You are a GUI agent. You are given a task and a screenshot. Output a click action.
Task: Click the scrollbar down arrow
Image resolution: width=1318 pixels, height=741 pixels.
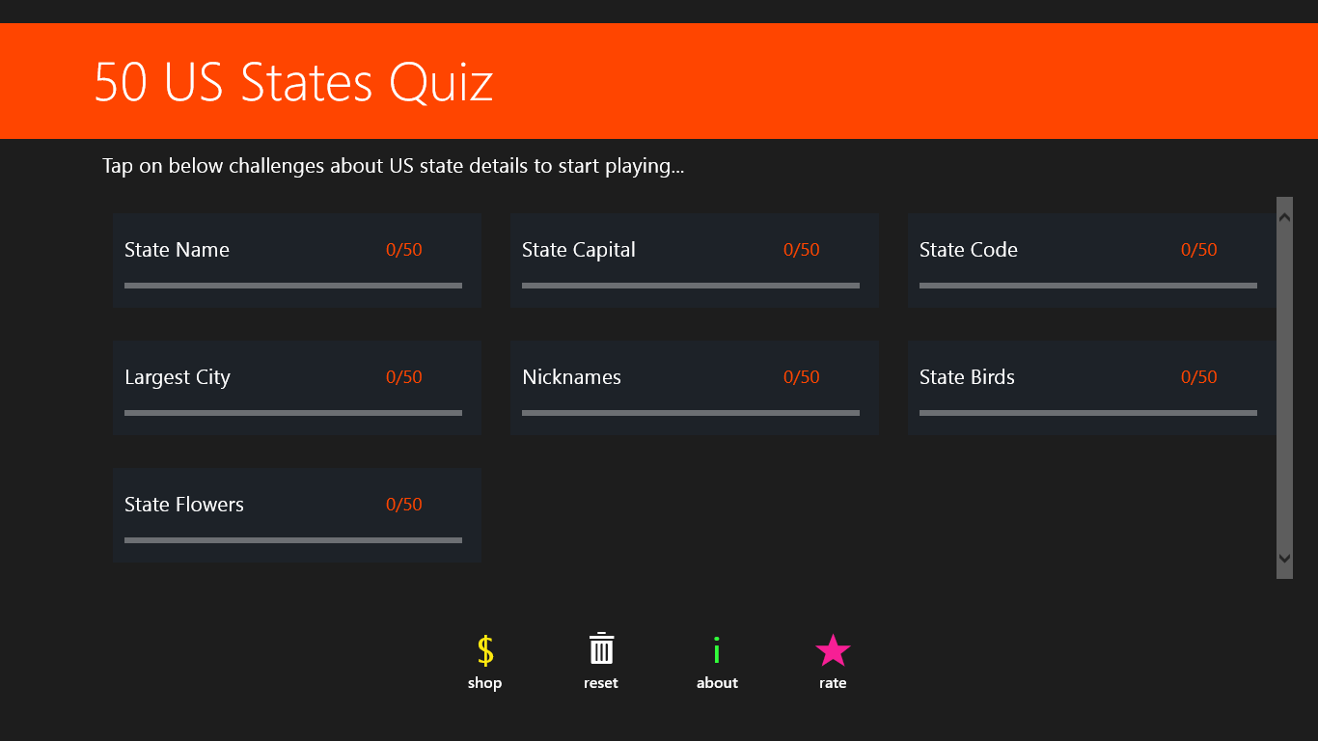click(x=1284, y=558)
